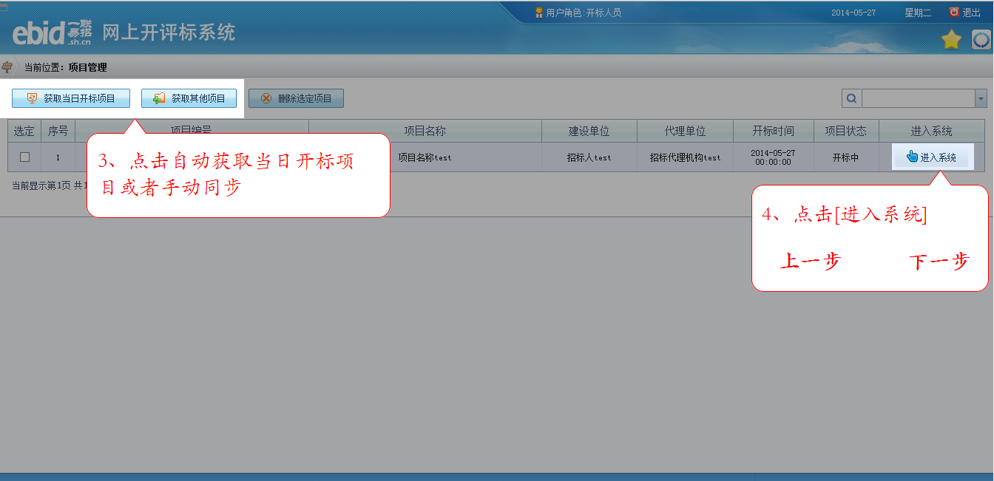Click the yellow star favorites icon
The width and height of the screenshot is (994, 481).
(951, 40)
